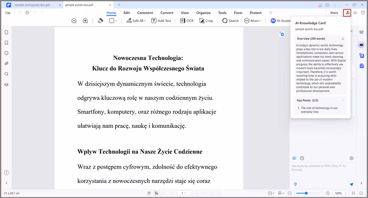Click the AI Knowledge Card icon
Screen dimensions: 368x198
pyautogui.click(x=347, y=13)
